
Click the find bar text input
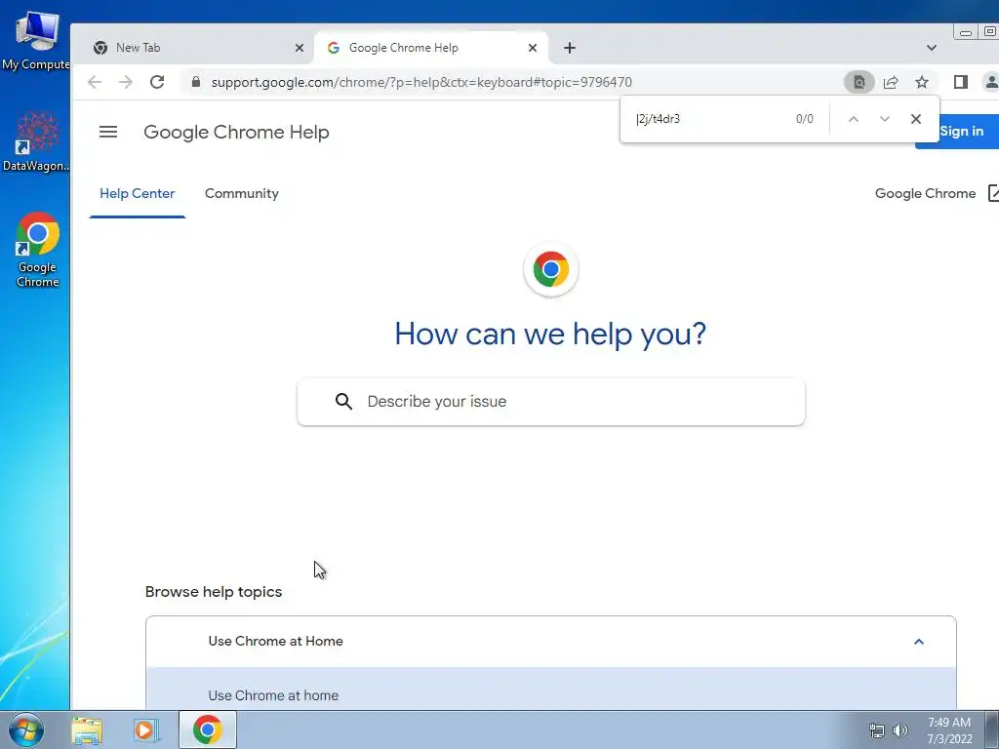coord(707,119)
